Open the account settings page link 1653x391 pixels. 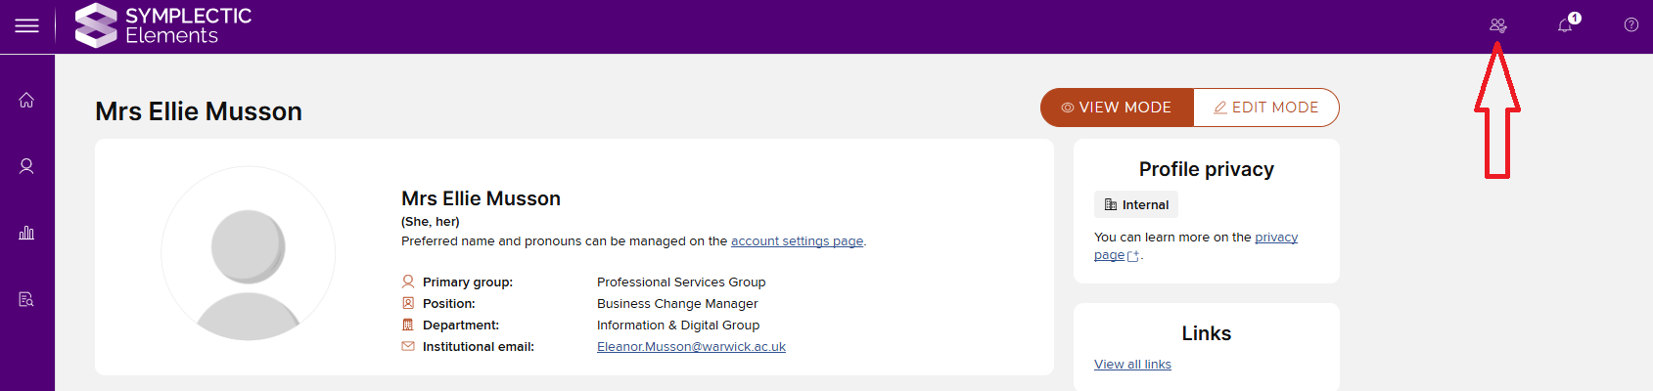[797, 241]
